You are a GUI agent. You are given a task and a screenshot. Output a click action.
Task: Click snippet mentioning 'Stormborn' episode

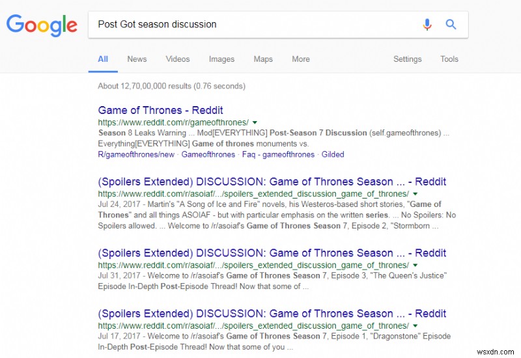tap(277, 215)
